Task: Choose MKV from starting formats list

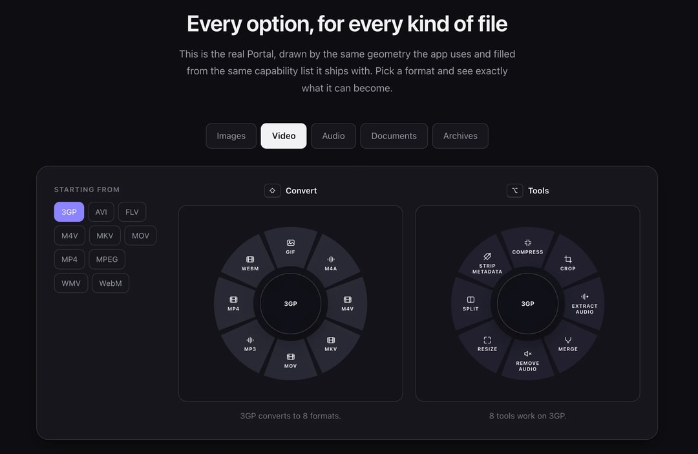Action: coord(105,235)
